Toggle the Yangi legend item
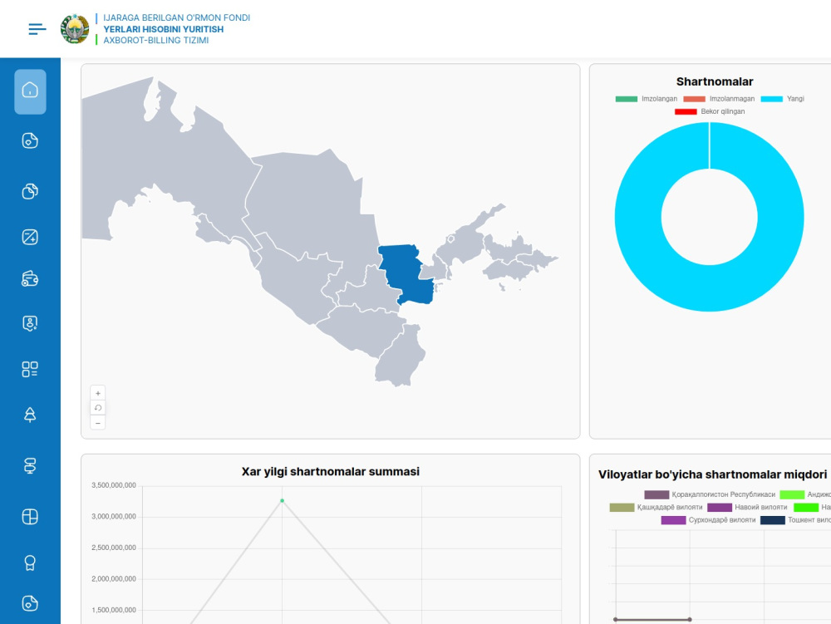Screen dimensions: 831x624 (782, 99)
